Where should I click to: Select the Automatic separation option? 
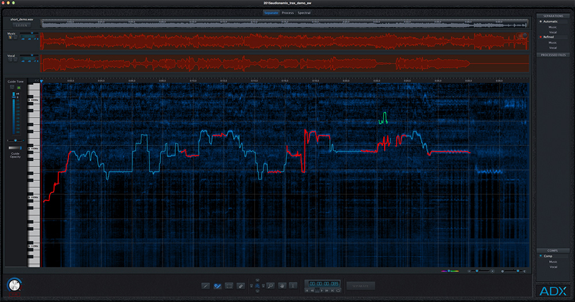tap(550, 21)
